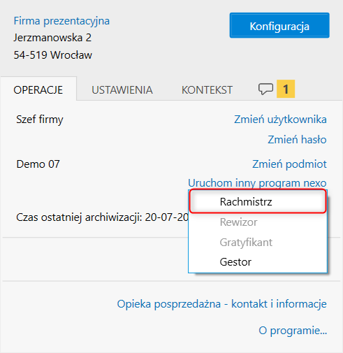Screen dimensions: 343x353
Task: Click the Zmień podmiot link
Action: point(289,164)
